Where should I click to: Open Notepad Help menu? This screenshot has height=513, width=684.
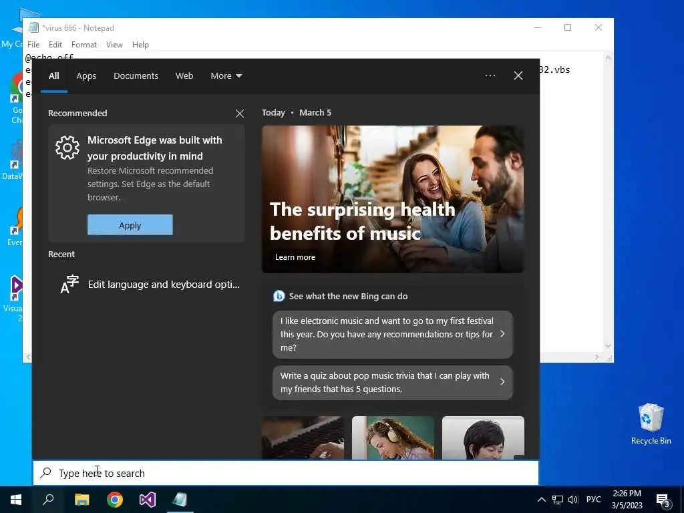[x=140, y=45]
